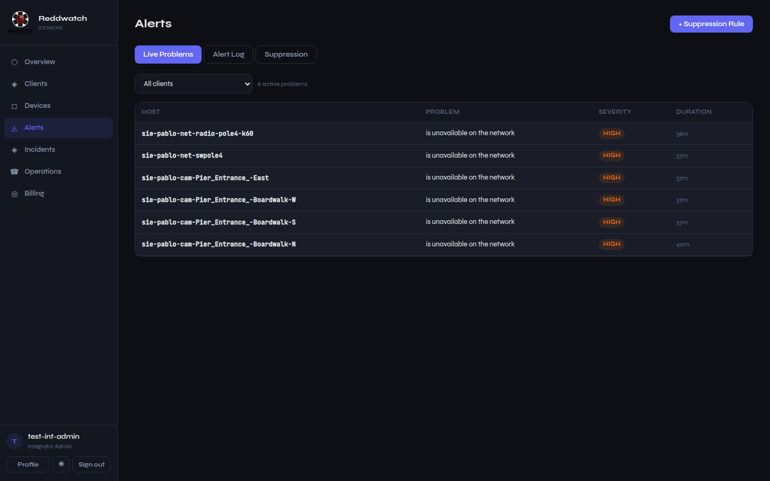
Task: Open the Profile button
Action: coord(28,464)
